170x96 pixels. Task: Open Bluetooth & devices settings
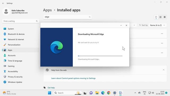21,34
